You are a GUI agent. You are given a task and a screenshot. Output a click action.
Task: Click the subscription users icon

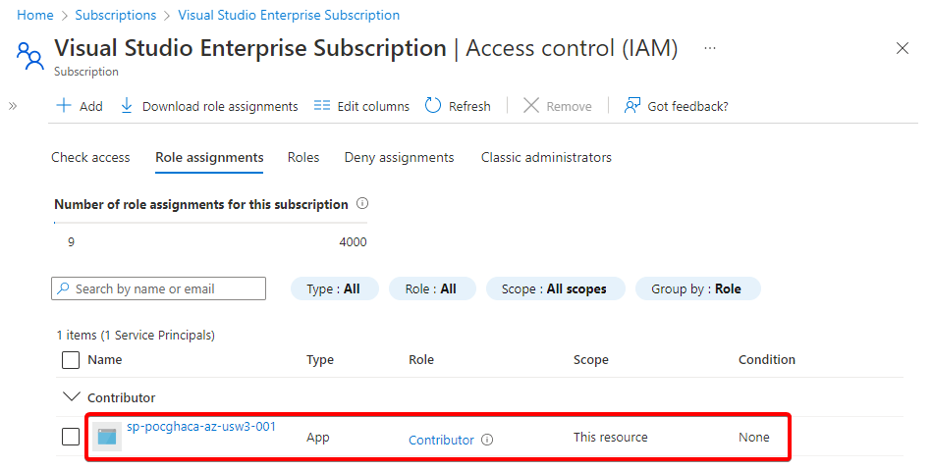click(29, 56)
